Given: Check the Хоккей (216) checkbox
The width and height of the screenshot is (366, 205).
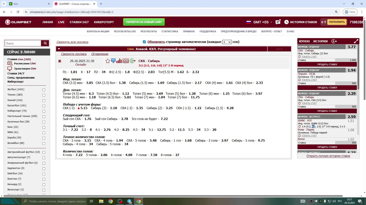Looking at the screenshot, I should (x=44, y=101).
